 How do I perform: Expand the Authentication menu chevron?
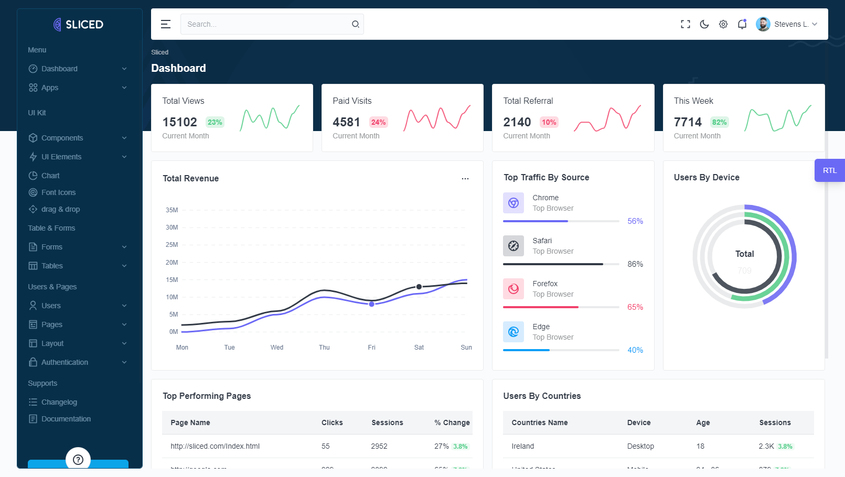point(124,362)
